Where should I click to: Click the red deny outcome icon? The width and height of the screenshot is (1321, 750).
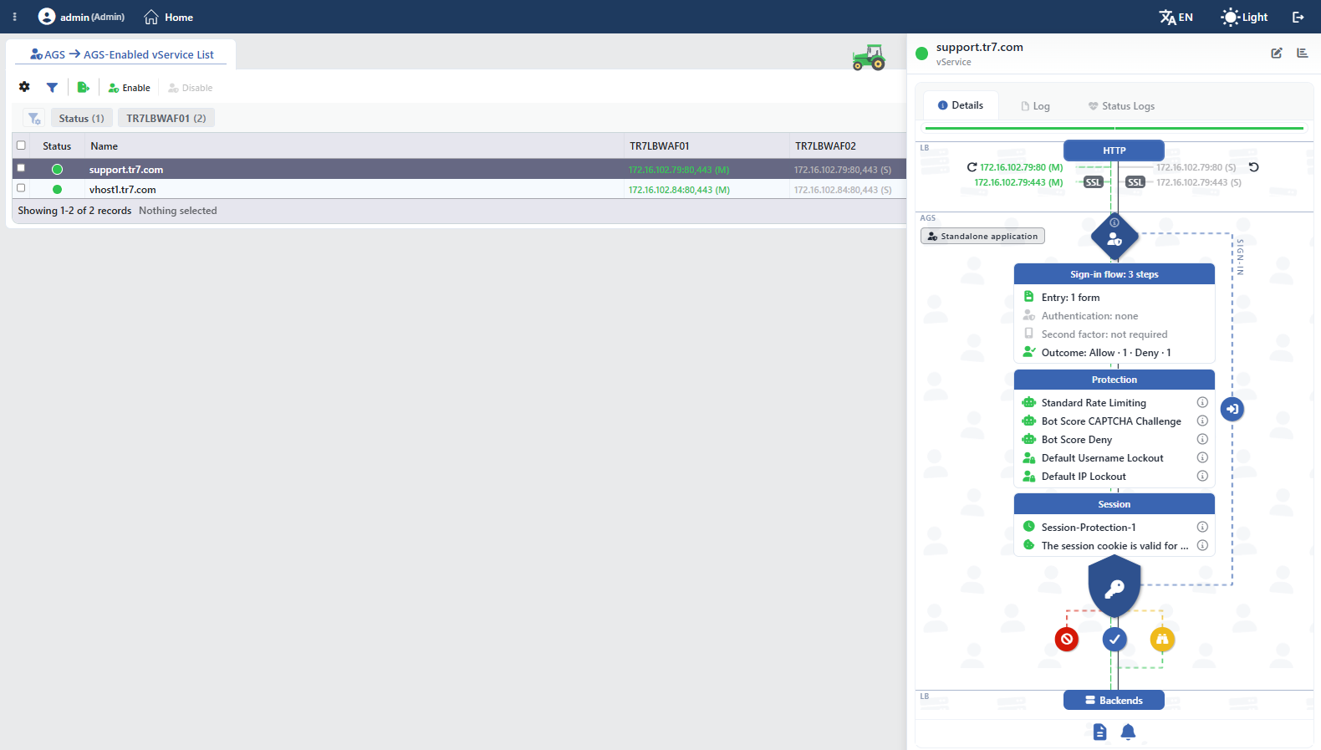pos(1067,640)
